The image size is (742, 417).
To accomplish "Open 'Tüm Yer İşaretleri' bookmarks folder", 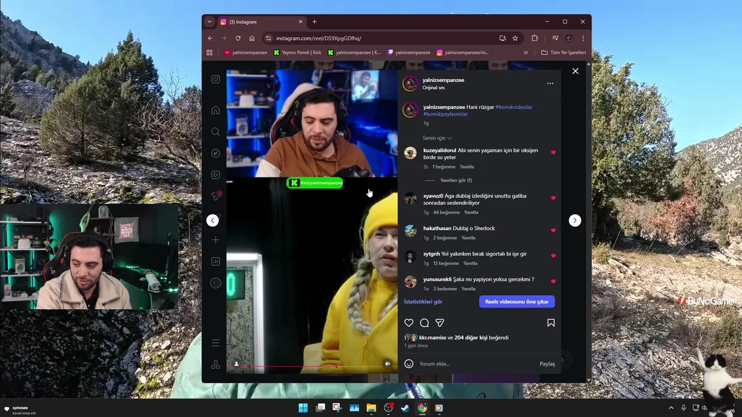I will click(x=563, y=53).
